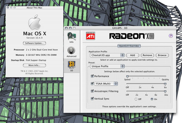Toggle the FSAA checkbox
Image resolution: width=182 pixels, height=123 pixels.
pos(92,84)
